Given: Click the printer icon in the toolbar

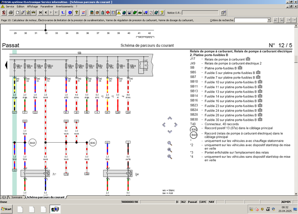Looking at the screenshot, I should click(11, 12).
